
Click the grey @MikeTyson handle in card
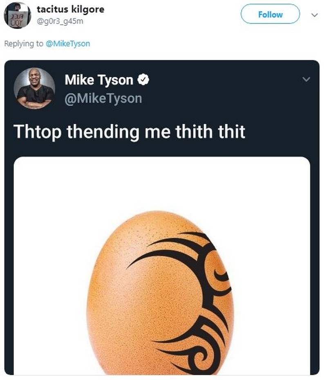coord(103,98)
